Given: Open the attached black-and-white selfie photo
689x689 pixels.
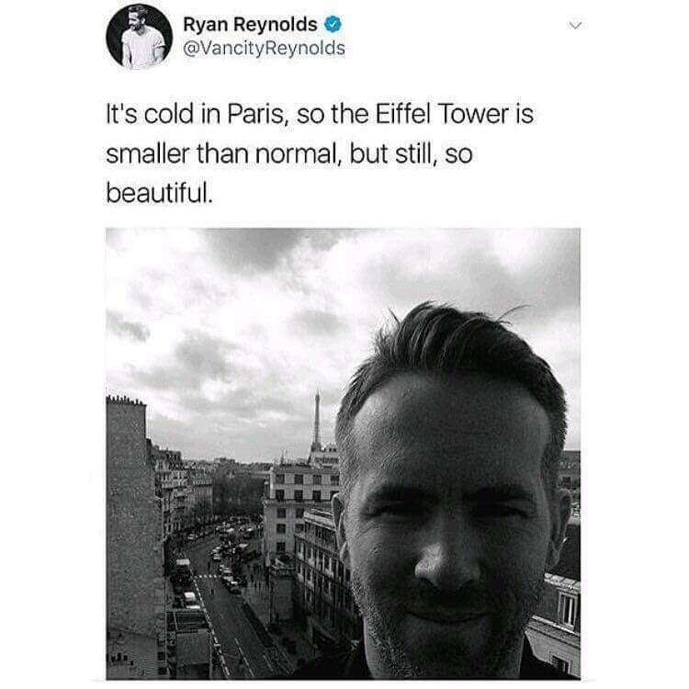Looking at the screenshot, I should tap(344, 454).
